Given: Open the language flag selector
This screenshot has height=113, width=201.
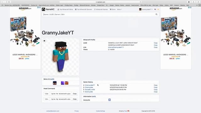Looking at the screenshot, I should pyautogui.click(x=155, y=9).
